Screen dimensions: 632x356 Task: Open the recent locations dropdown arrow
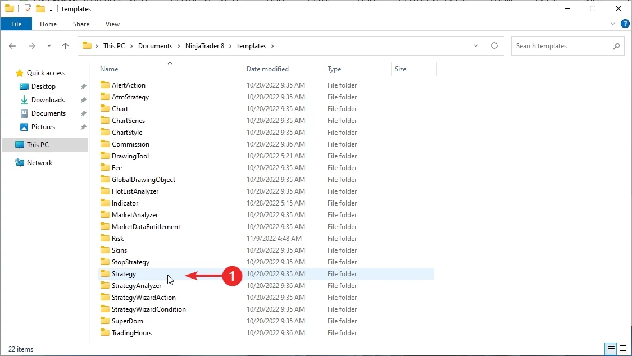pyautogui.click(x=49, y=46)
